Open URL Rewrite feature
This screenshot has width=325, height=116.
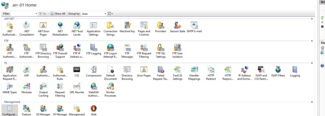(x=77, y=89)
